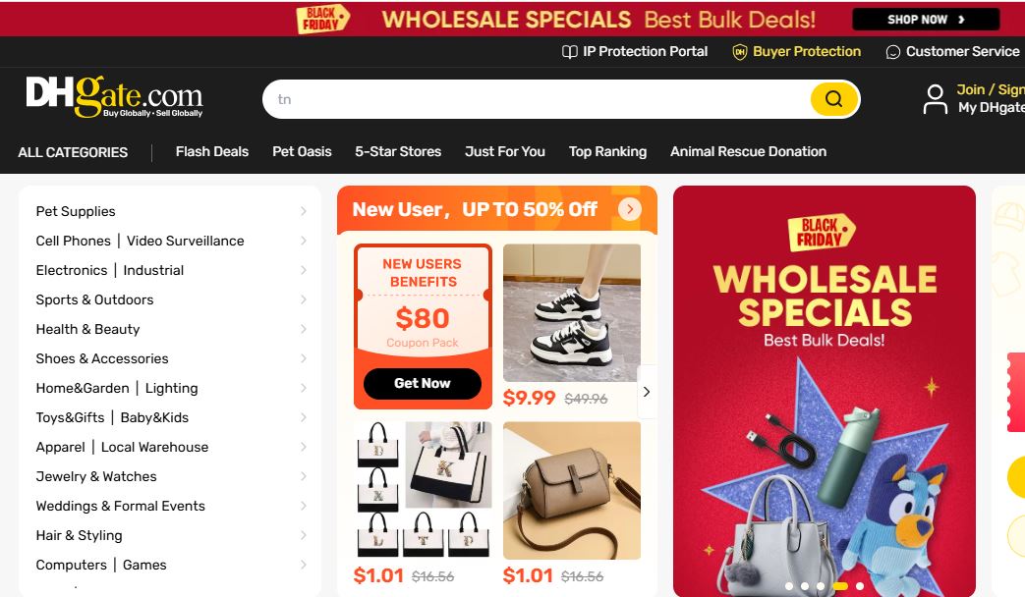Click Customer Service chat bubble icon
This screenshot has height=597, width=1025.
pyautogui.click(x=892, y=52)
